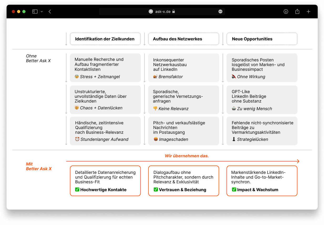Screen dimensions: 324x225
Task: Click the 'Mit Better Ask X' label
Action: click(x=39, y=166)
